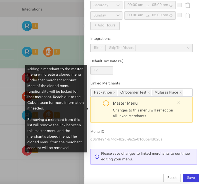This screenshot has height=184, width=202.
Task: Click the clock icon in Sunday time field
Action: (x=171, y=15)
